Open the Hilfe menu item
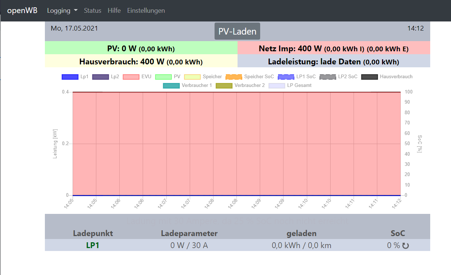 coord(114,11)
